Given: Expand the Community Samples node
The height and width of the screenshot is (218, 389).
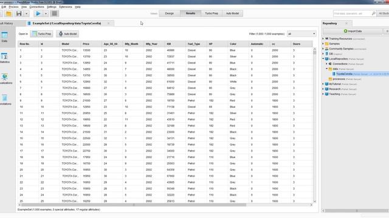Looking at the screenshot, I should [323, 48].
